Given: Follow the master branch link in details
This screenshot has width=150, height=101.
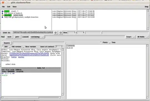Looking at the screenshot, I should (21, 57).
